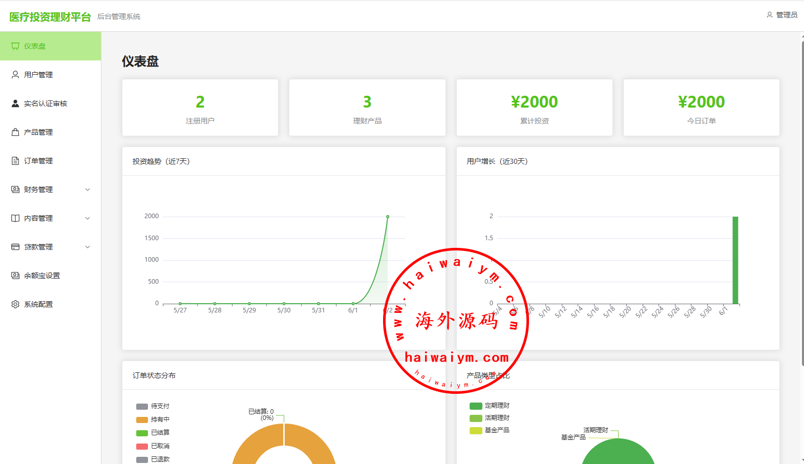Click the 投资趋势（近7天） chart title

161,161
